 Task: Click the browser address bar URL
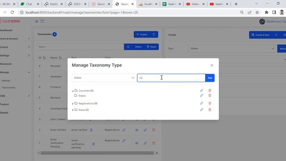click(81, 13)
